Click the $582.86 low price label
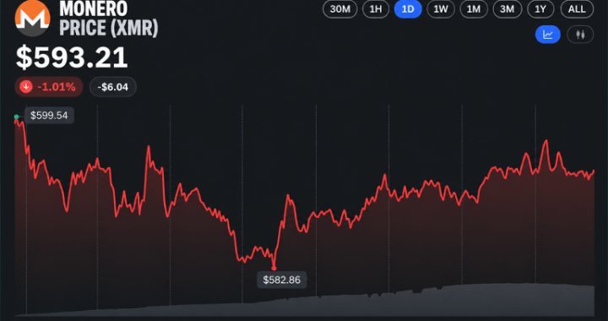Image resolution: width=608 pixels, height=321 pixels. [x=282, y=280]
